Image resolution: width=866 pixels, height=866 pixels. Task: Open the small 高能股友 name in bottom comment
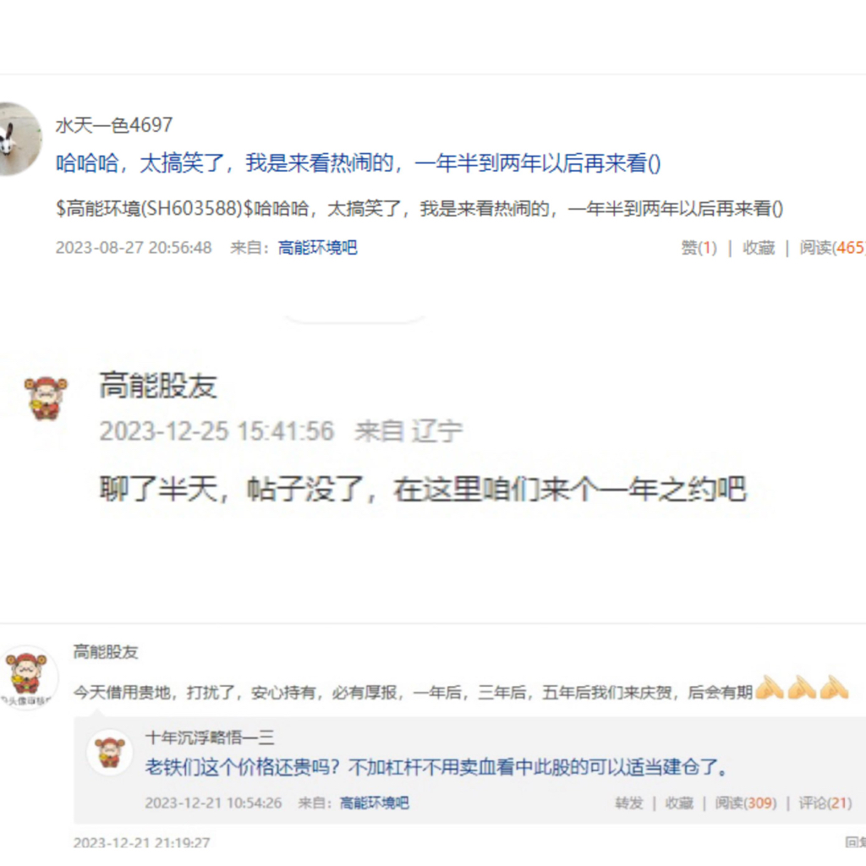pos(106,652)
